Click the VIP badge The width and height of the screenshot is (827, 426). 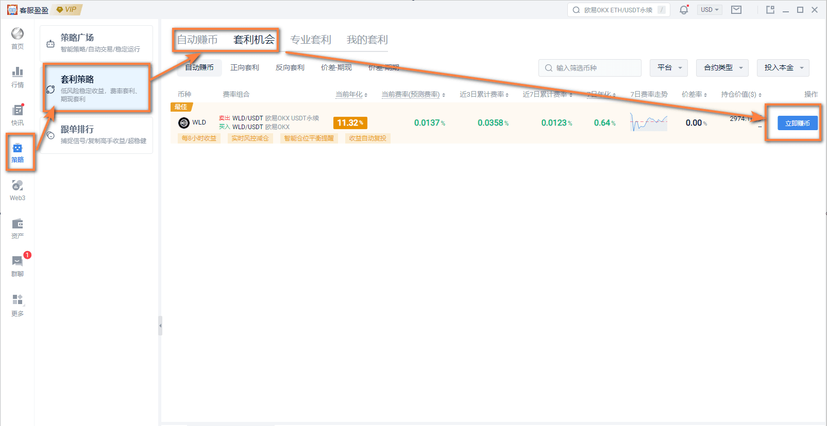(67, 10)
